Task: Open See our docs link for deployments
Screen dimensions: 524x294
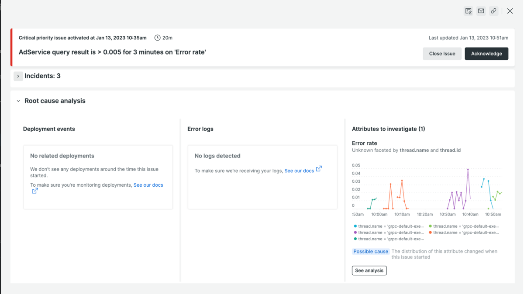Action: 148,185
